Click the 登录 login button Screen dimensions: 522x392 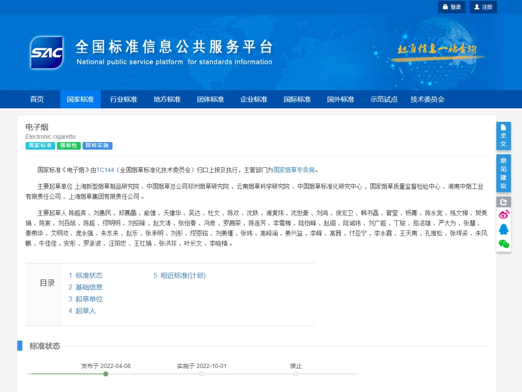[x=451, y=7]
